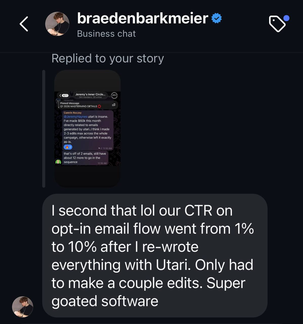Image resolution: width=303 pixels, height=324 pixels.
Task: Open braedenbarkmeier profile from username
Action: [142, 18]
